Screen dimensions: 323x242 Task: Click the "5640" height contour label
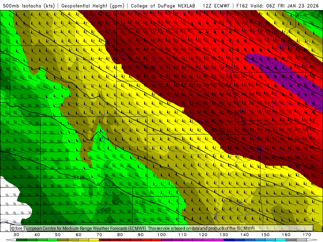[79, 178]
